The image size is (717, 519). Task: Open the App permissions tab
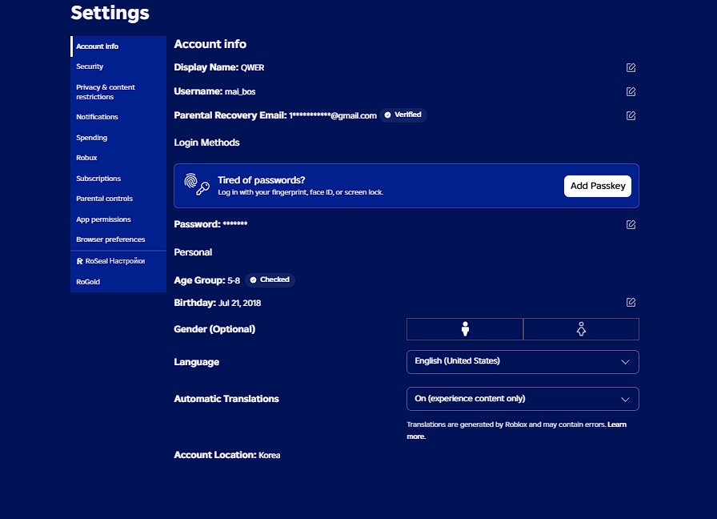click(x=118, y=219)
